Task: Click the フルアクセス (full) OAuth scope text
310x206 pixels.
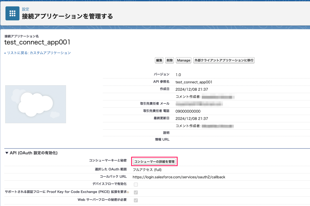Action: 147,170
